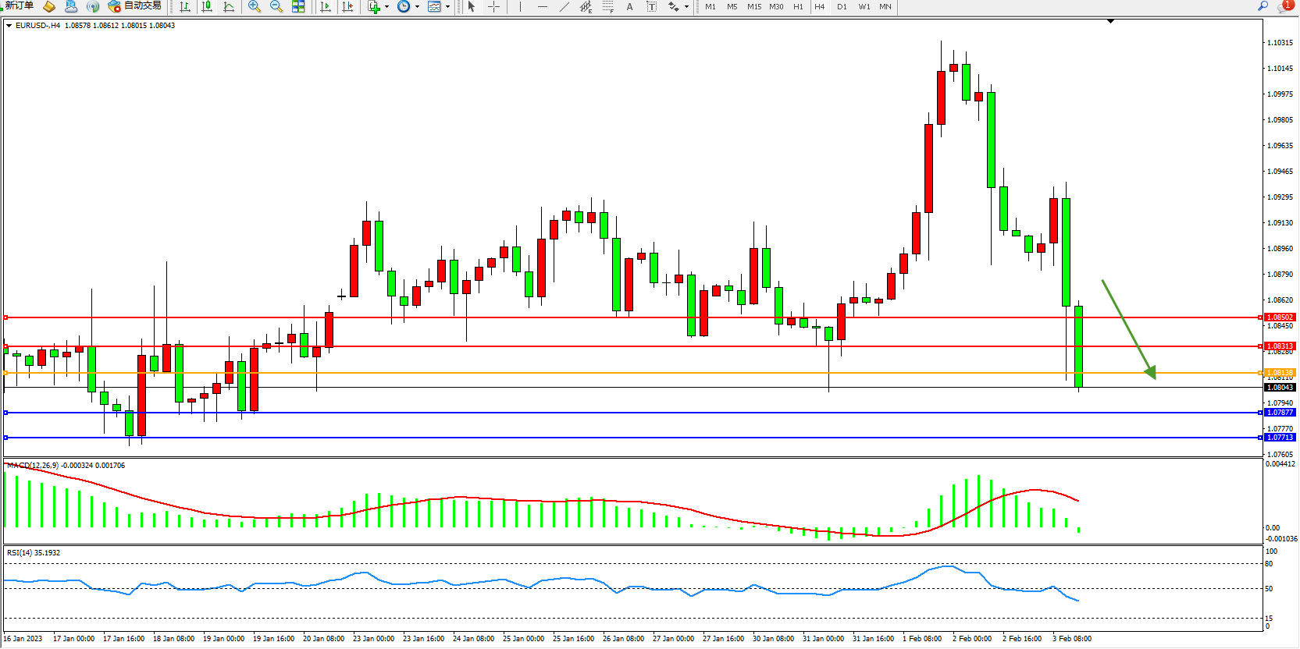Switch chart to candlestick mode
Screen dimensions: 1300x649
click(207, 7)
